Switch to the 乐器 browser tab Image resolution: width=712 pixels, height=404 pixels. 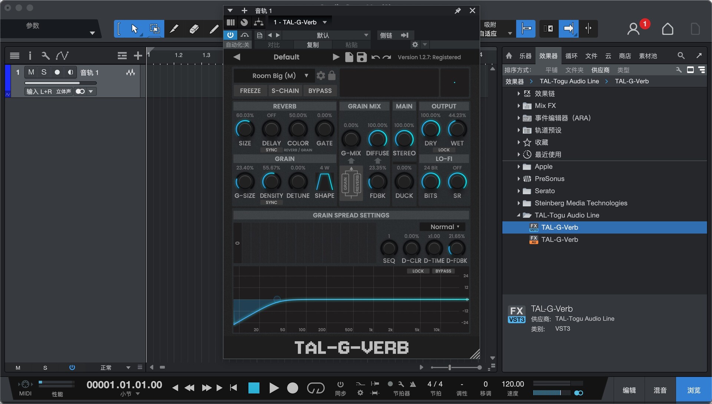(x=525, y=56)
